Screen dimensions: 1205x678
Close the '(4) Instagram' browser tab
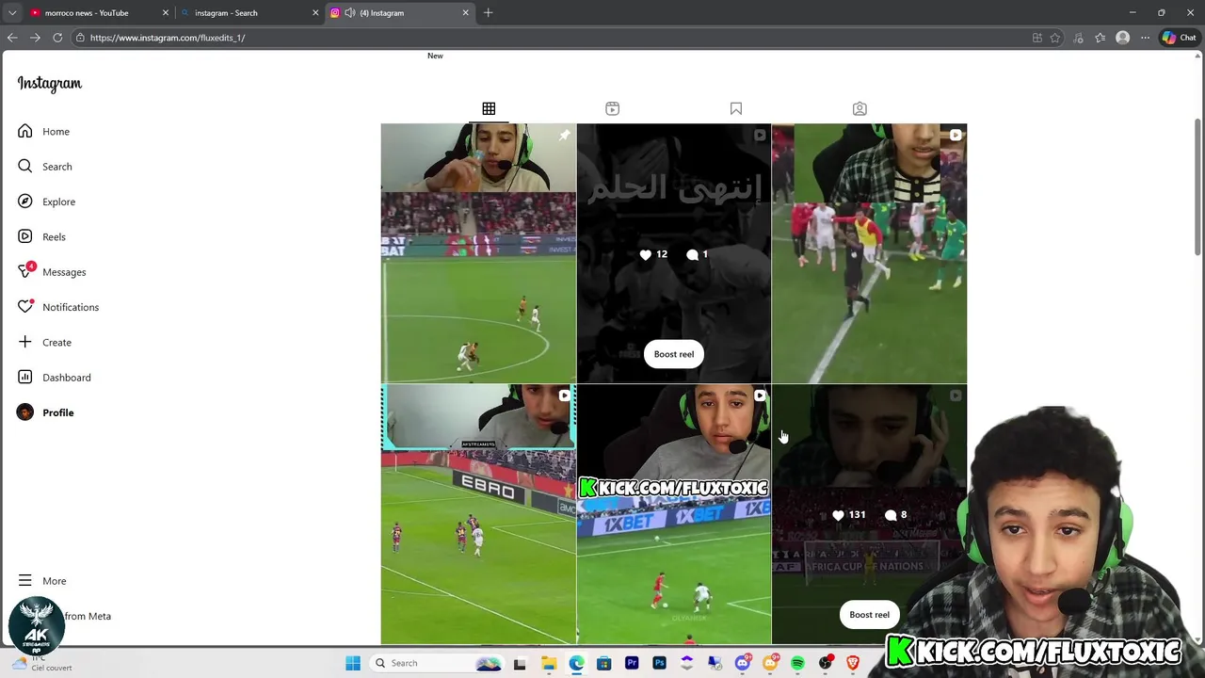point(465,13)
